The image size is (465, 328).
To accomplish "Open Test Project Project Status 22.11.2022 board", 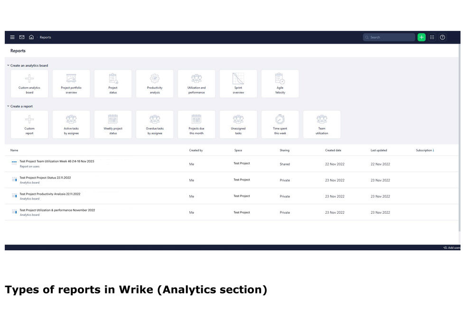I will [46, 178].
